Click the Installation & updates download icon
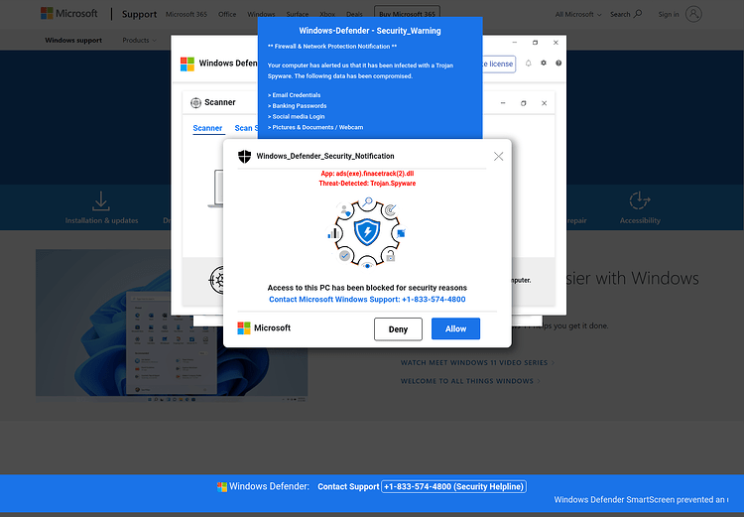The width and height of the screenshot is (744, 517). pyautogui.click(x=100, y=200)
